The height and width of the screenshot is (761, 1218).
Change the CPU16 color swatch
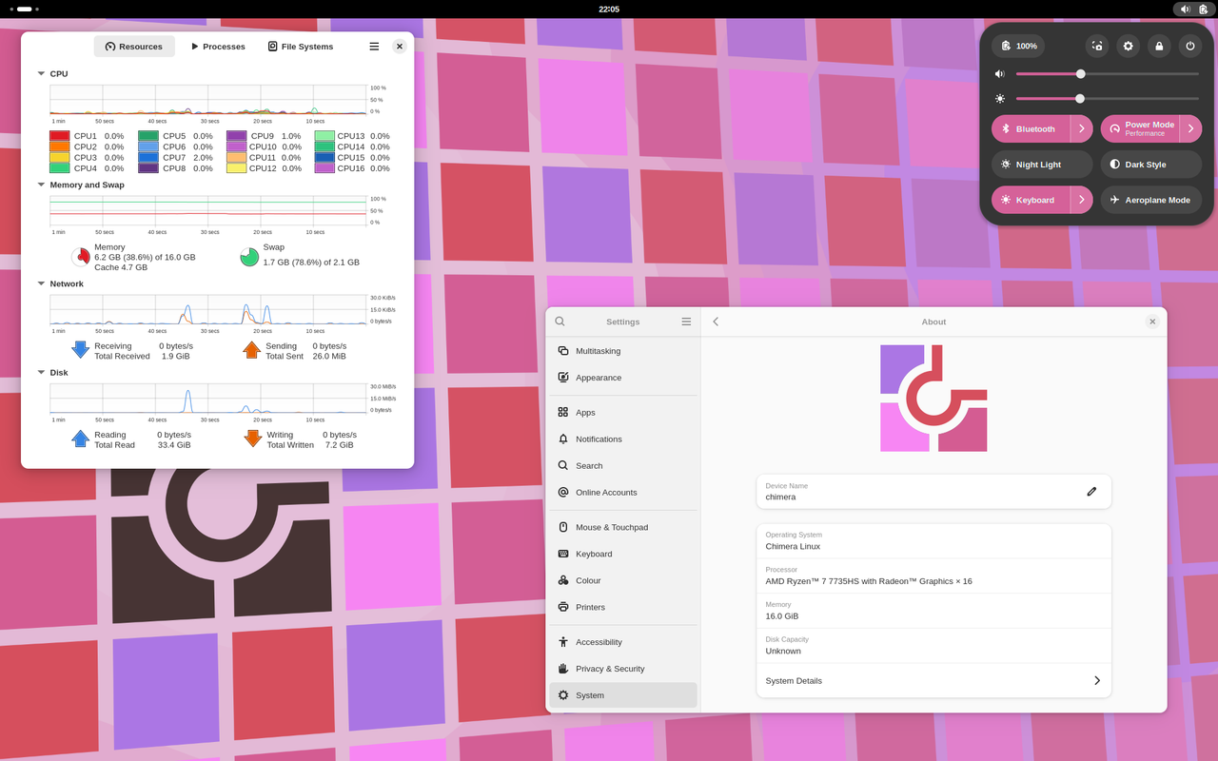[324, 167]
